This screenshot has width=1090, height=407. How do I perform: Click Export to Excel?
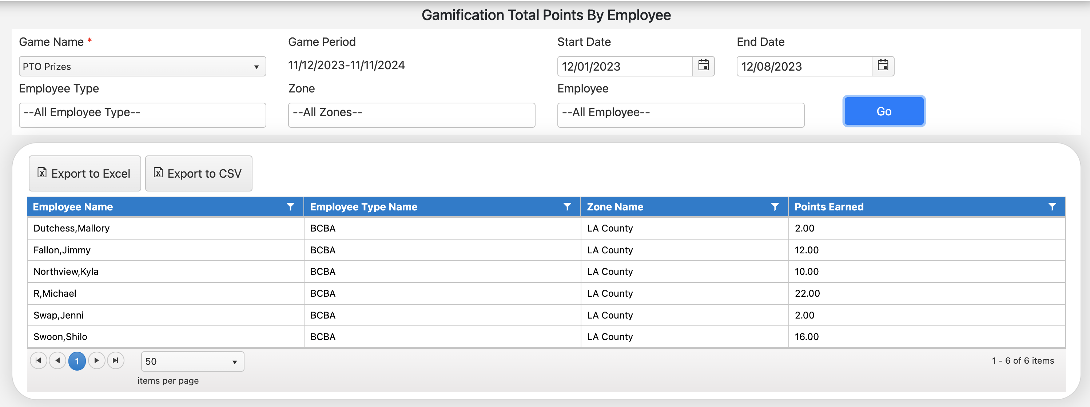[85, 173]
